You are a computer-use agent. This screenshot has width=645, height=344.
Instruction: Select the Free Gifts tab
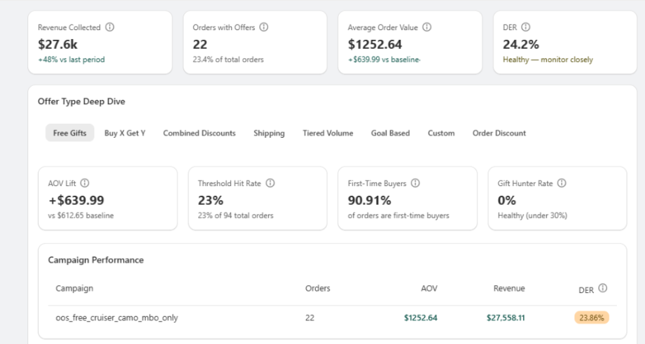69,133
